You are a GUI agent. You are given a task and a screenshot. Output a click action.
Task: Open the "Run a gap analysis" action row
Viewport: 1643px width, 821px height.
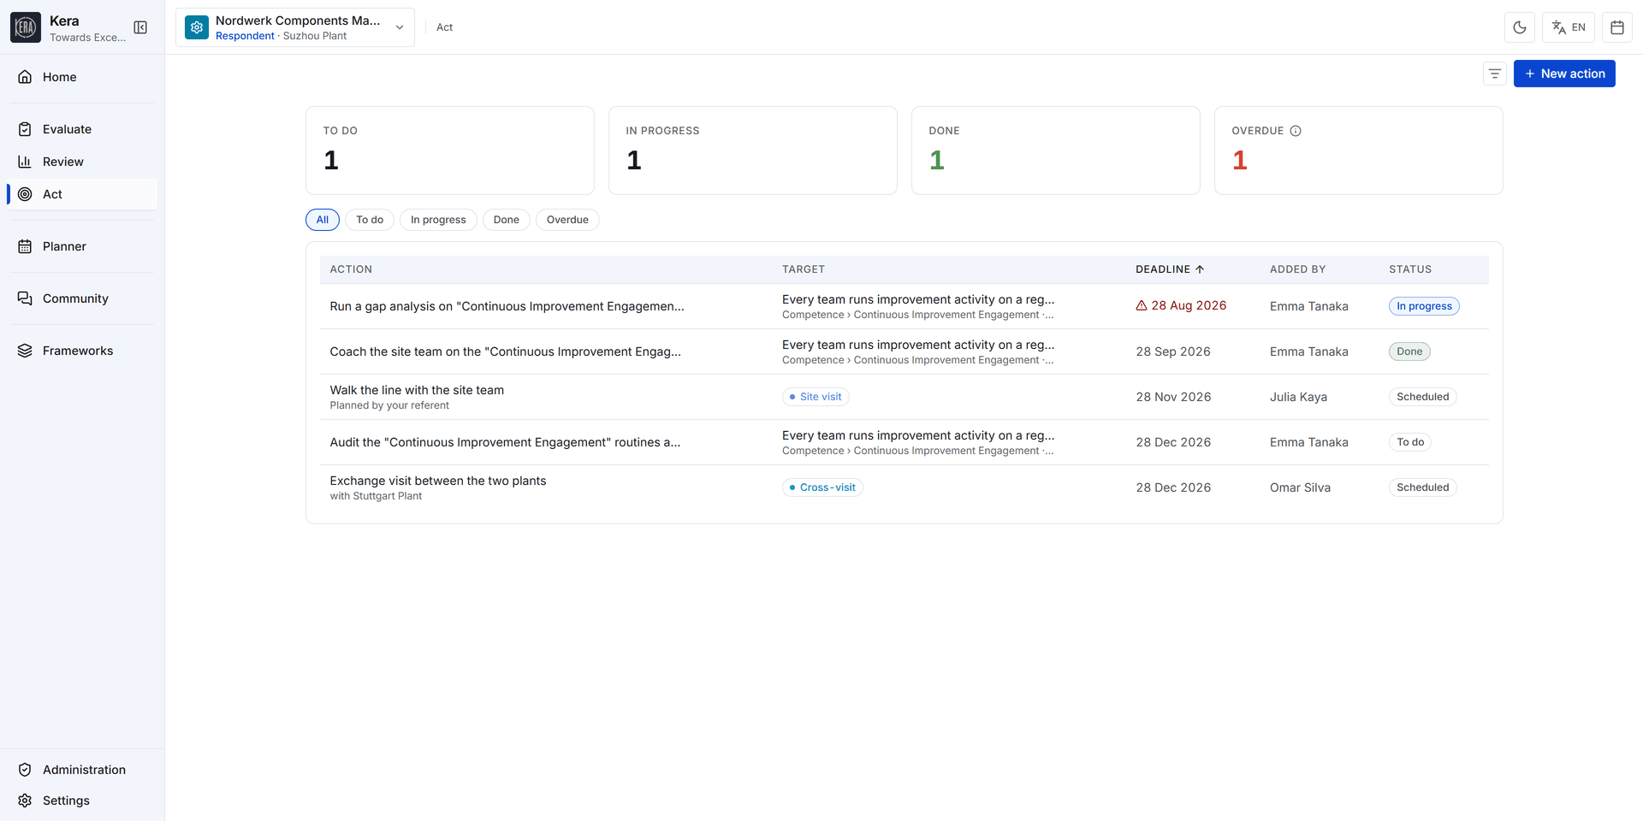(905, 306)
